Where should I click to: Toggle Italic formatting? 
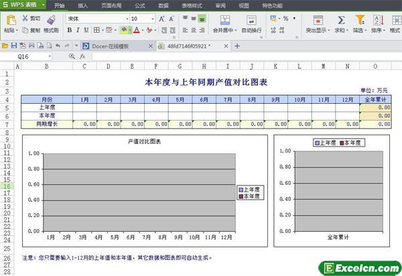pos(79,30)
